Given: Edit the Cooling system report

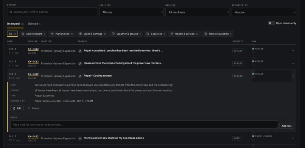Looking at the screenshot, I should 17,108.
